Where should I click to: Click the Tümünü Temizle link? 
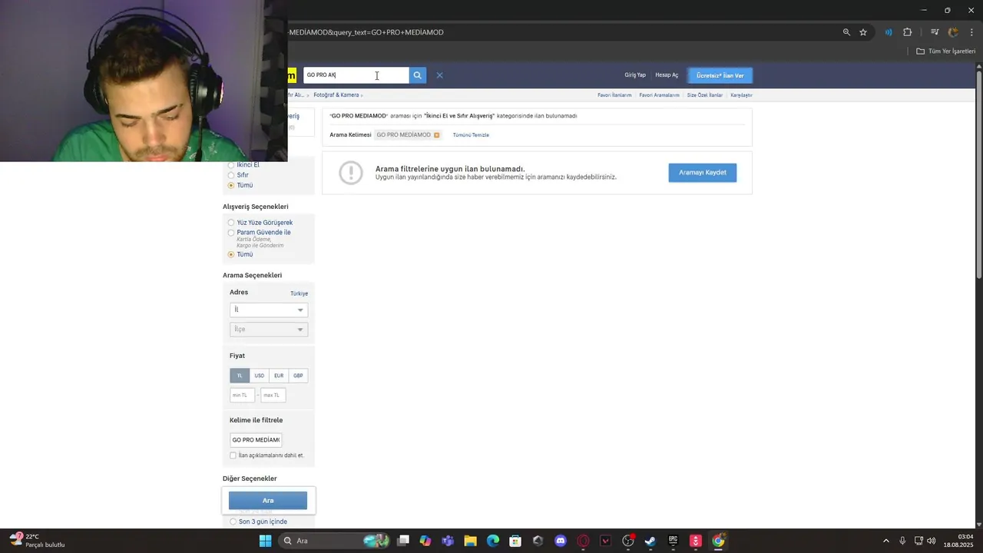click(471, 135)
